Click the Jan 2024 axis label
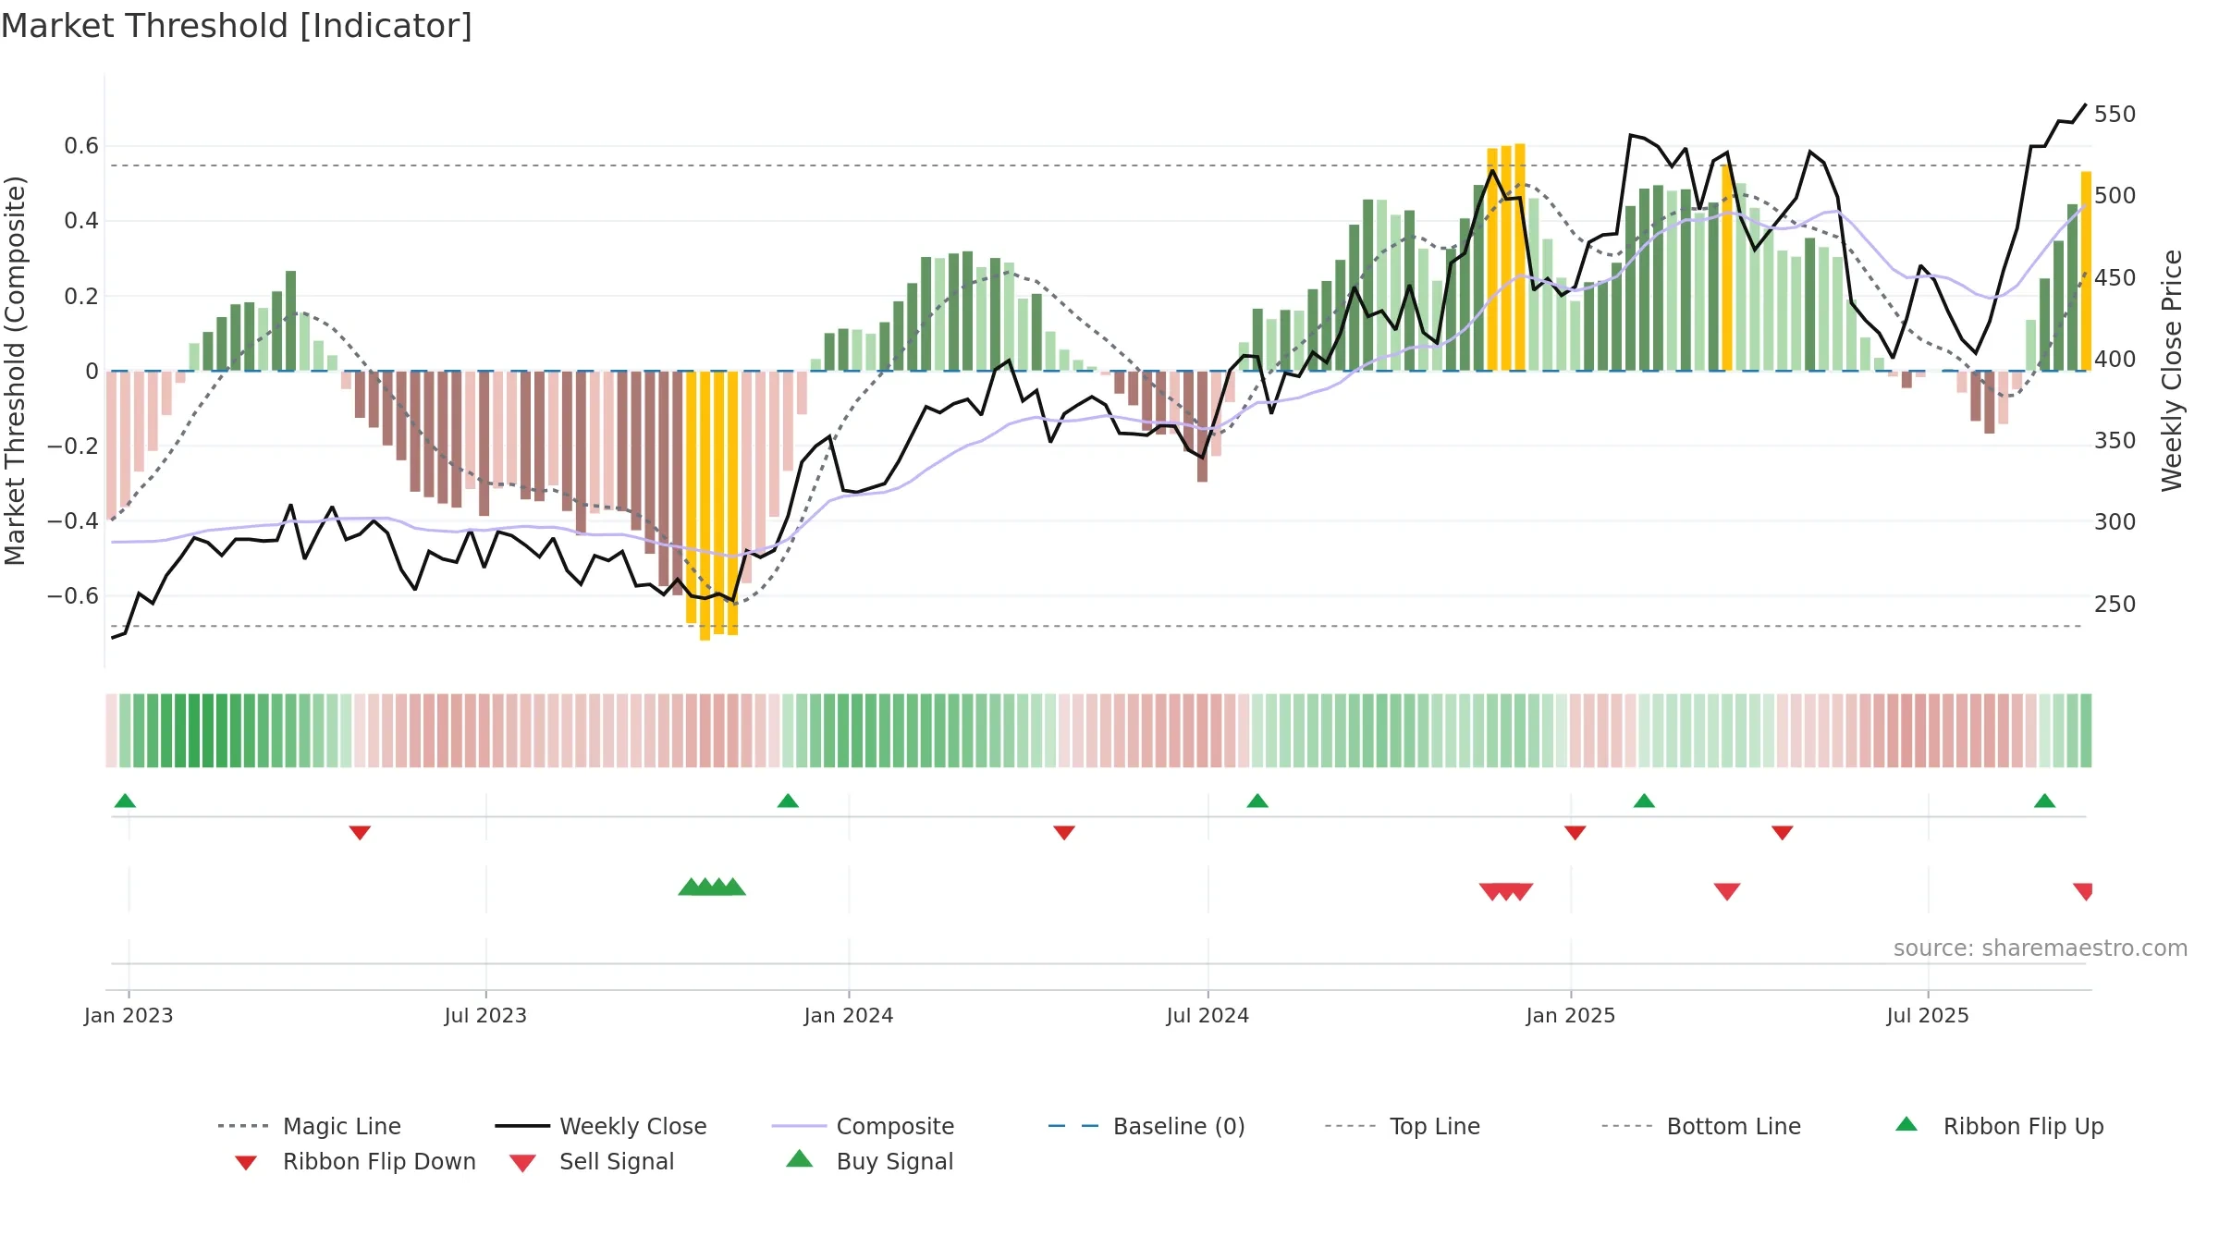 pos(849,1015)
